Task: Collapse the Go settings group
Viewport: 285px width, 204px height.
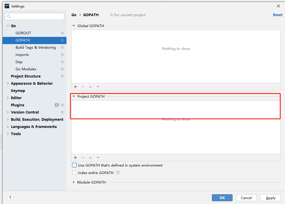Action: pos(8,26)
